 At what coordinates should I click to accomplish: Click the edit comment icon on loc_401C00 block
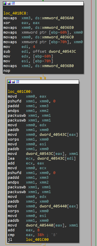13,82
